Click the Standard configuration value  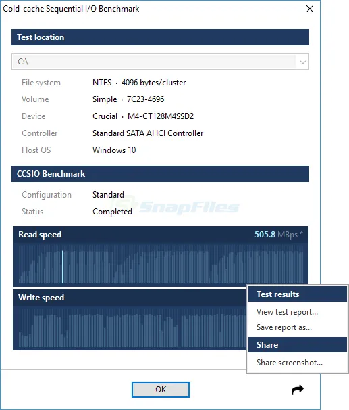[108, 195]
